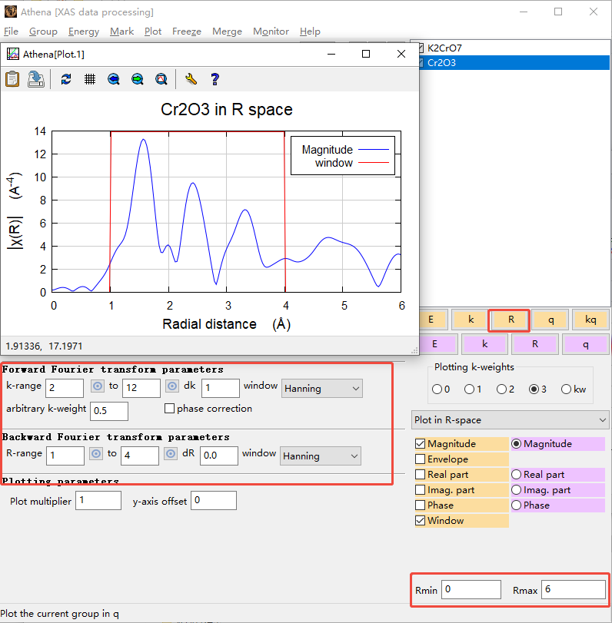
Task: Click the purple E marked-groups plot button
Action: click(434, 344)
